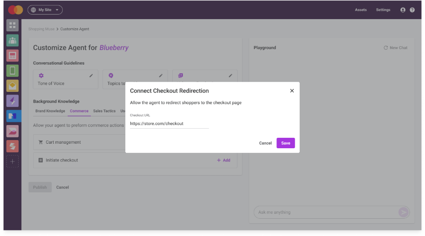Image resolution: width=425 pixels, height=236 pixels.
Task: Switch to the Sales Tactics tab
Action: 104,111
